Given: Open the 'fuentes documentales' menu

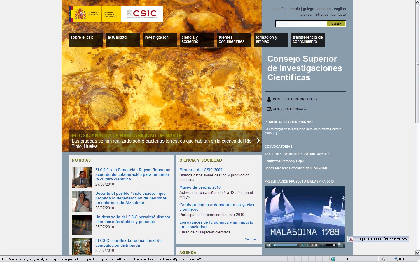Looking at the screenshot, I should click(234, 40).
